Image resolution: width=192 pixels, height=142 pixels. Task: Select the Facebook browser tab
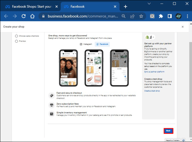click(x=90, y=7)
